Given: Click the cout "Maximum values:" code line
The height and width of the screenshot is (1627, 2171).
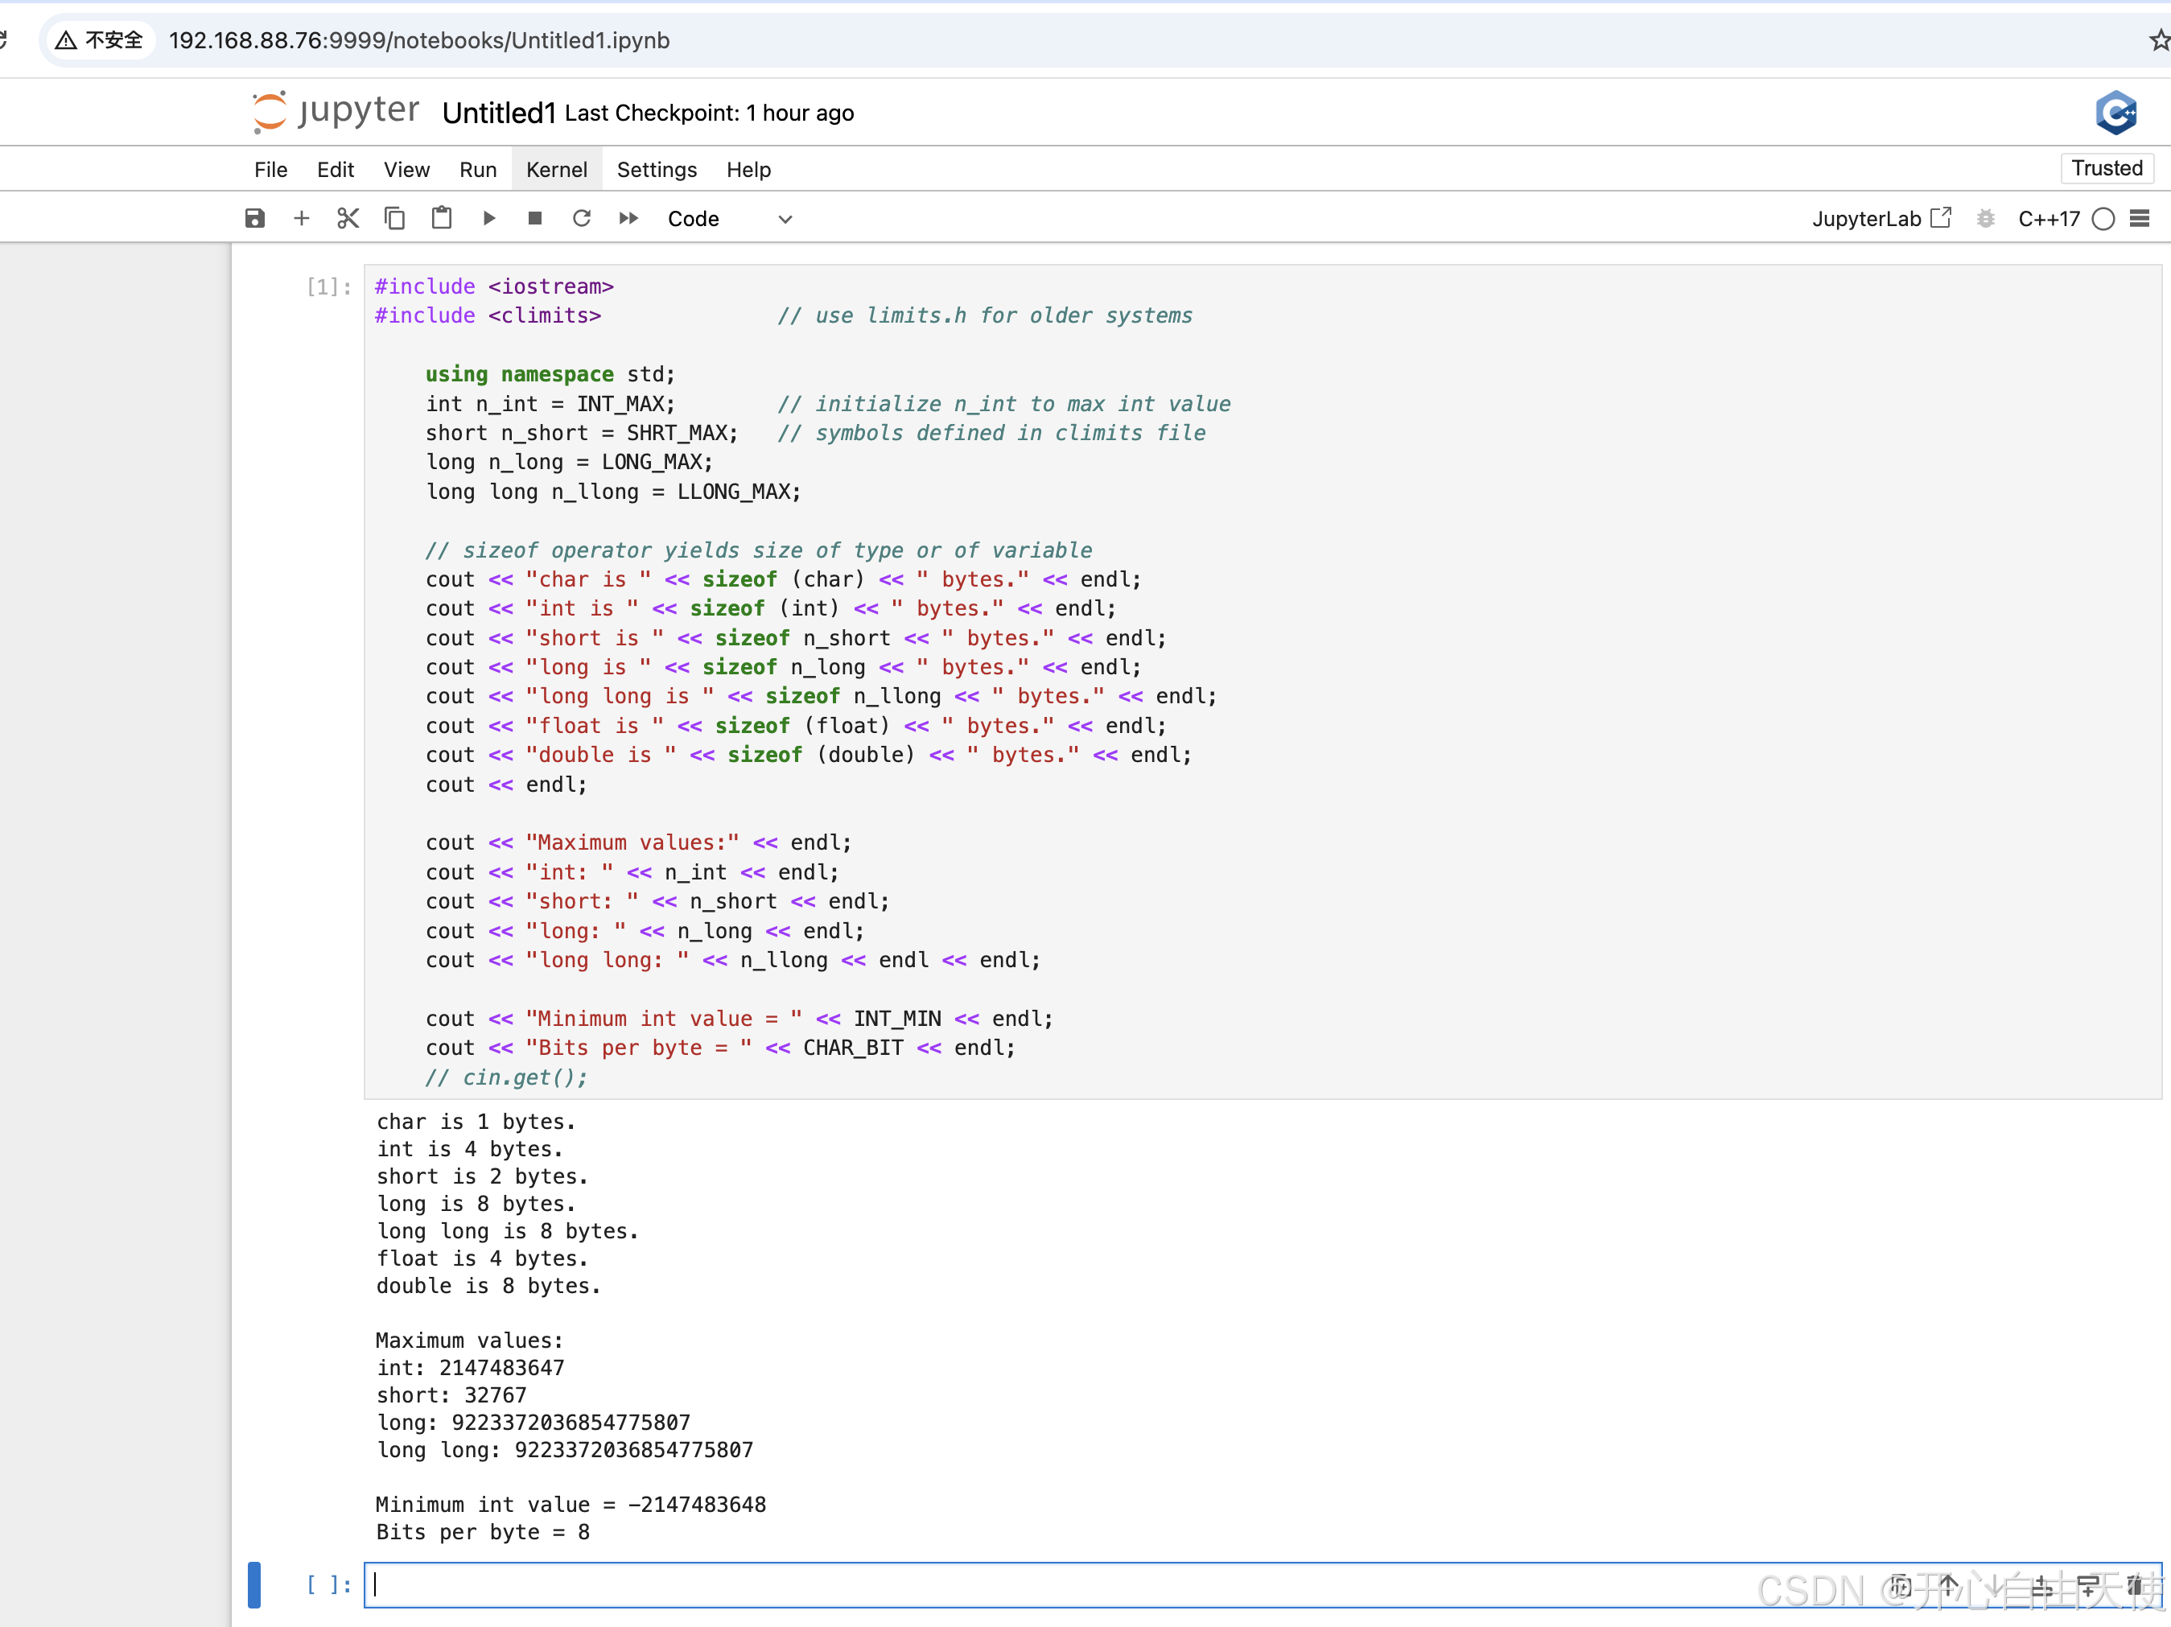Looking at the screenshot, I should pyautogui.click(x=638, y=842).
